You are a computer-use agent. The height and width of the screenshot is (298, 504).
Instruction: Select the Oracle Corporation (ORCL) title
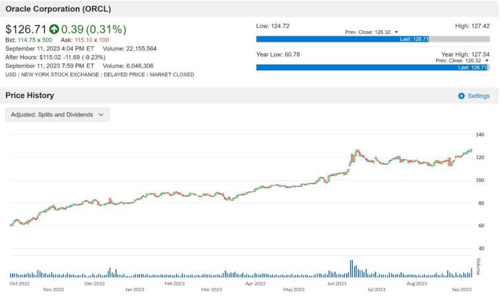(x=58, y=9)
